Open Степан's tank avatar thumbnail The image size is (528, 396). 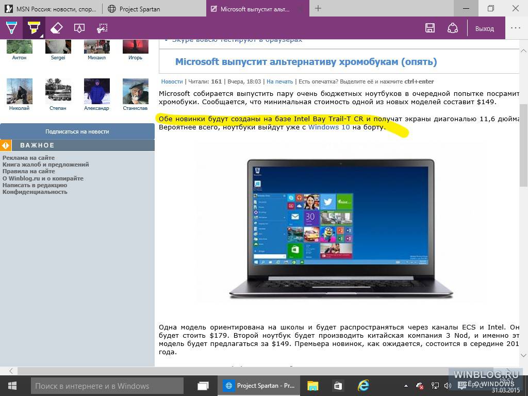(x=58, y=91)
